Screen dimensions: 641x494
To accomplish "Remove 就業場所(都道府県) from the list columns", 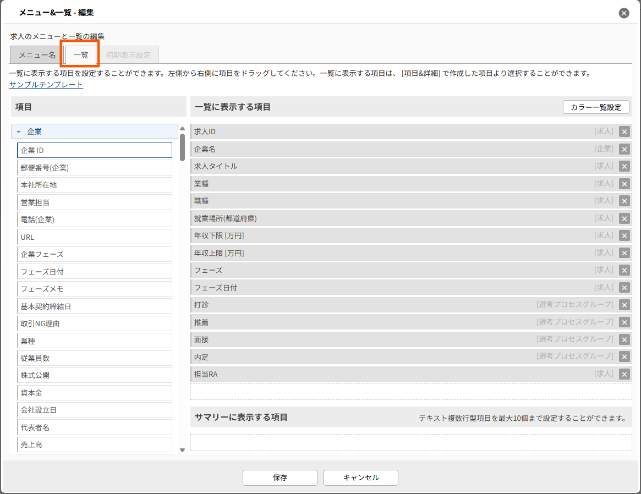I will click(x=624, y=218).
